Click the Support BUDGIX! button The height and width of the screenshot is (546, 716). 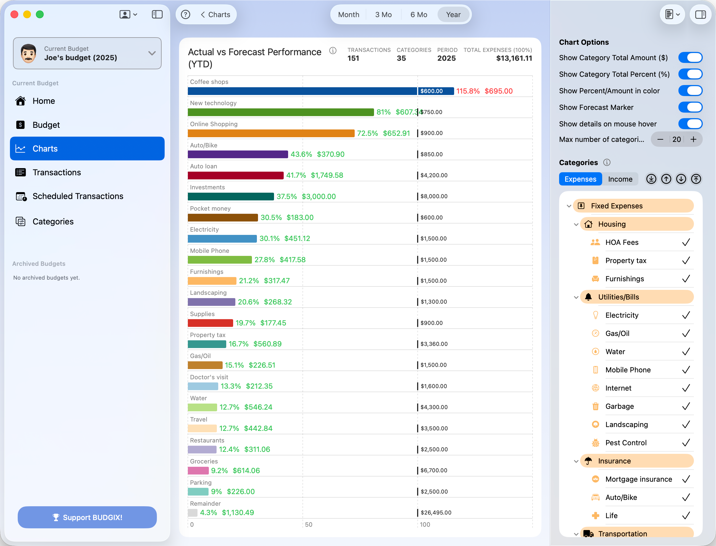tap(87, 517)
